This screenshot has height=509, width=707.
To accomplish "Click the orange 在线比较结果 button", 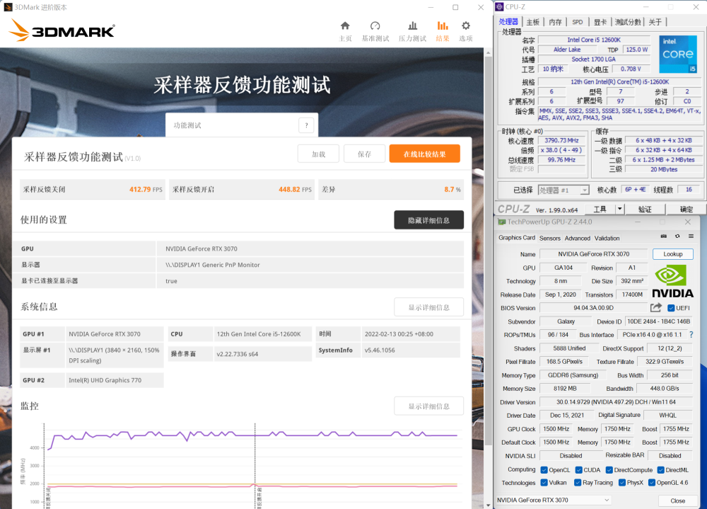I will pos(424,154).
